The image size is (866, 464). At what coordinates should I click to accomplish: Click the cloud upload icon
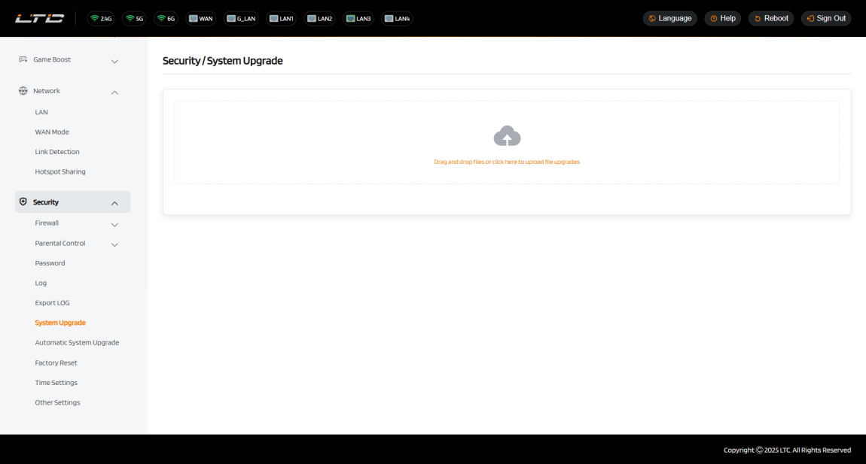[x=507, y=136]
